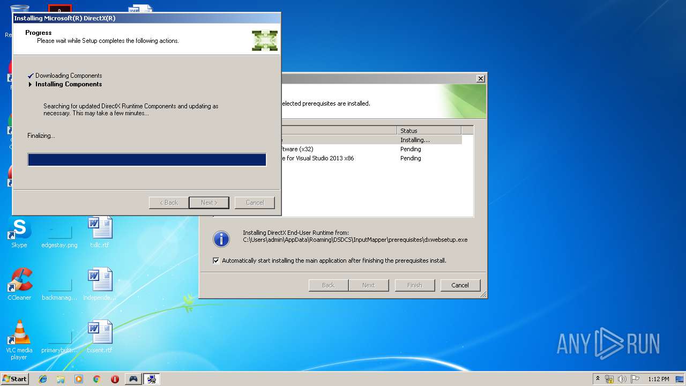Click Back in the DirectX setup window

pyautogui.click(x=169, y=203)
